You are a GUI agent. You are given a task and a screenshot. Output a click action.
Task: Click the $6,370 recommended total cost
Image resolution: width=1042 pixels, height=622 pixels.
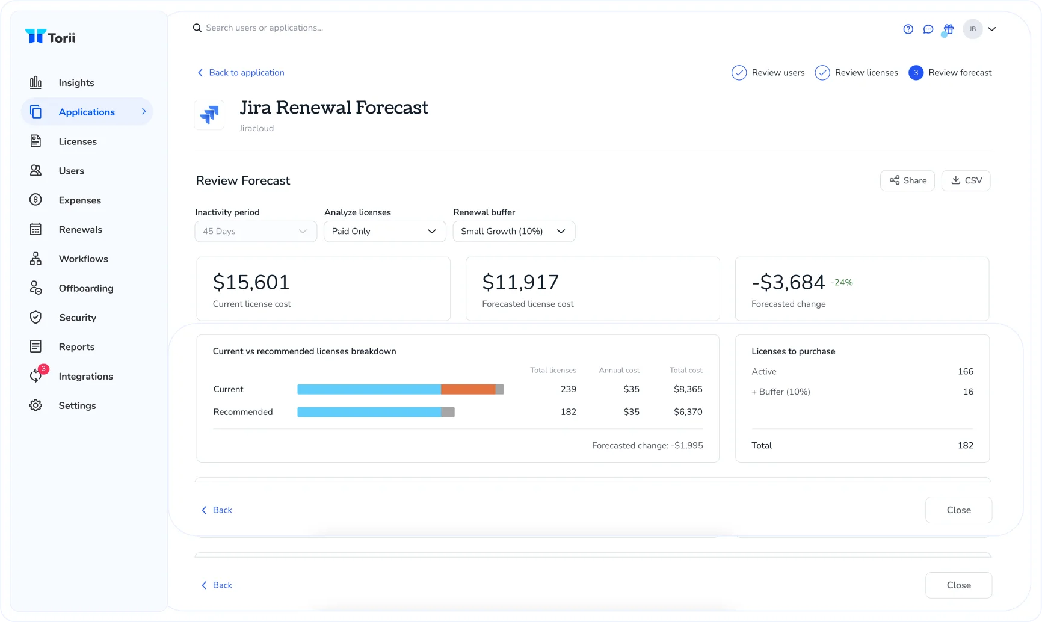[688, 412]
